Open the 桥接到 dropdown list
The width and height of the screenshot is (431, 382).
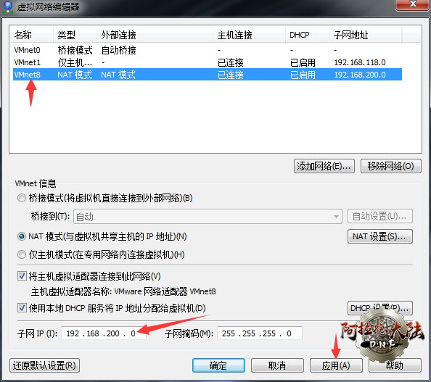click(208, 217)
